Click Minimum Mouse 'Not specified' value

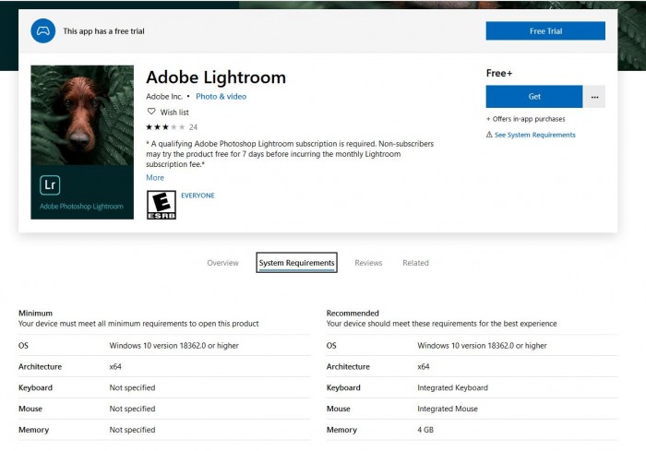(132, 409)
